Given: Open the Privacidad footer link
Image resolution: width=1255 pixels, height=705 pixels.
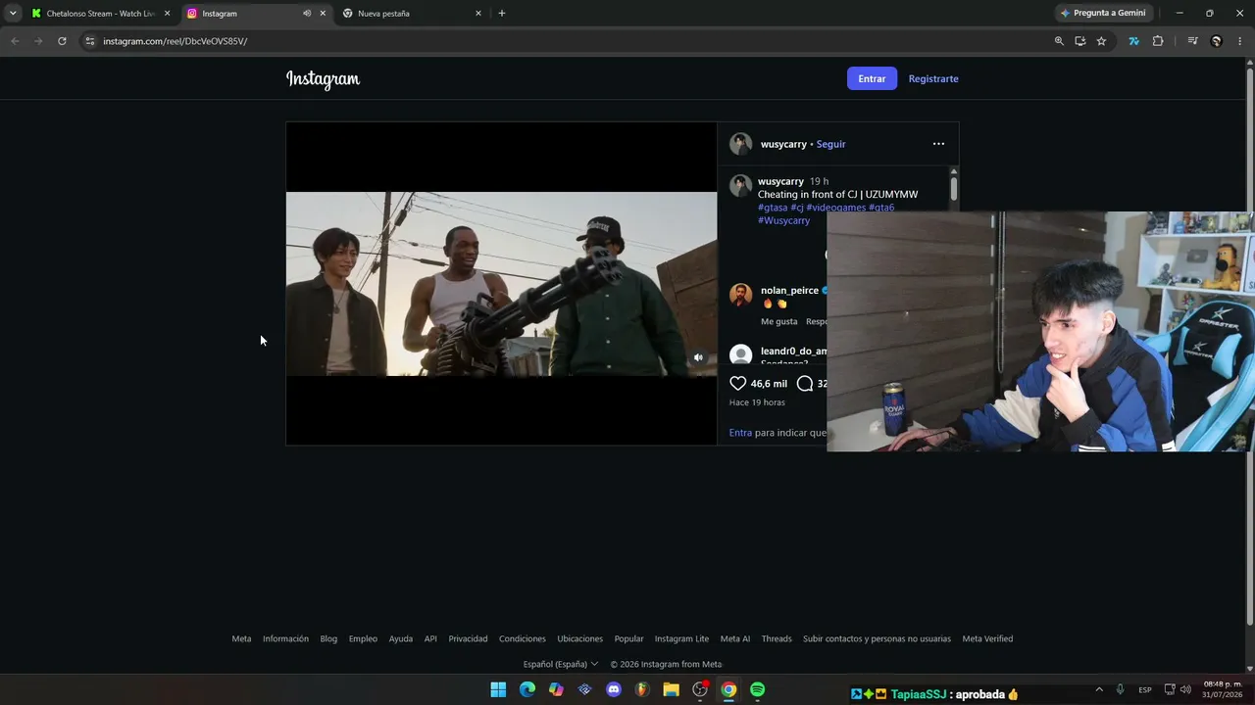Looking at the screenshot, I should [468, 638].
